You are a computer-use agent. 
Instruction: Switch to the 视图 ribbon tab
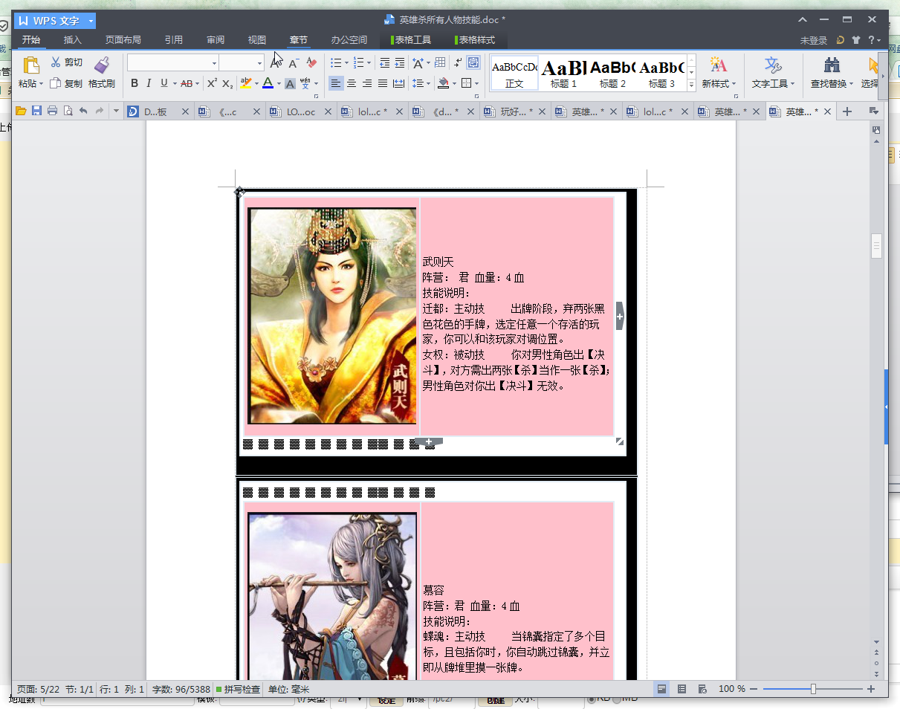point(257,40)
